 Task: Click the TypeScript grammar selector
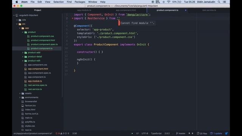pos(156,133)
